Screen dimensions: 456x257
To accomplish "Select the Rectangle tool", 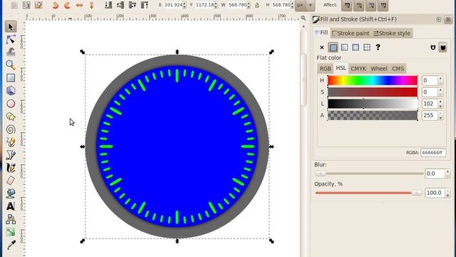I will [11, 78].
